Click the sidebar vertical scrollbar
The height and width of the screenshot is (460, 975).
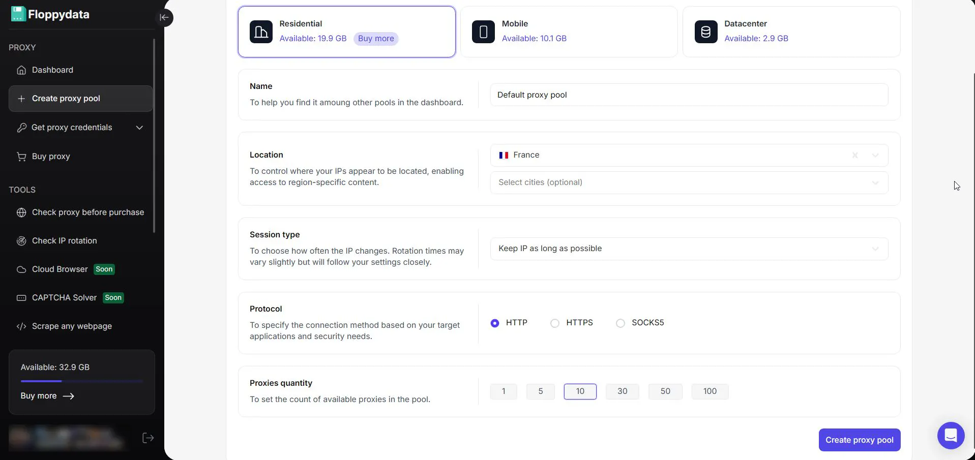click(x=154, y=136)
